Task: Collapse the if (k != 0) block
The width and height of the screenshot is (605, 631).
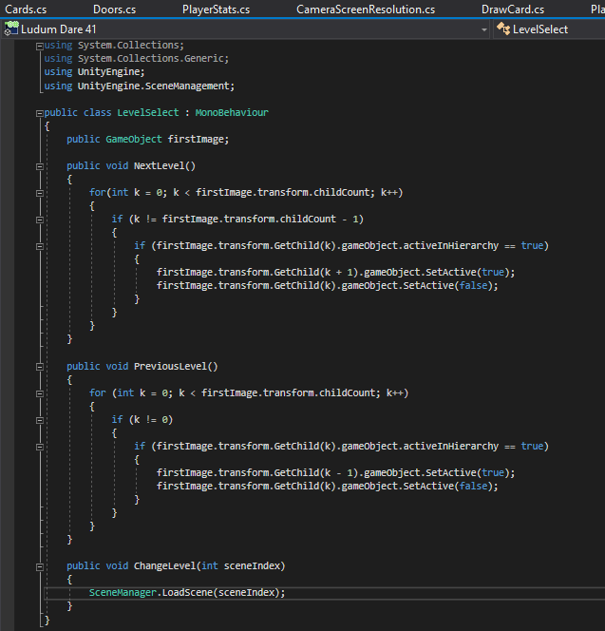Action: pos(40,420)
